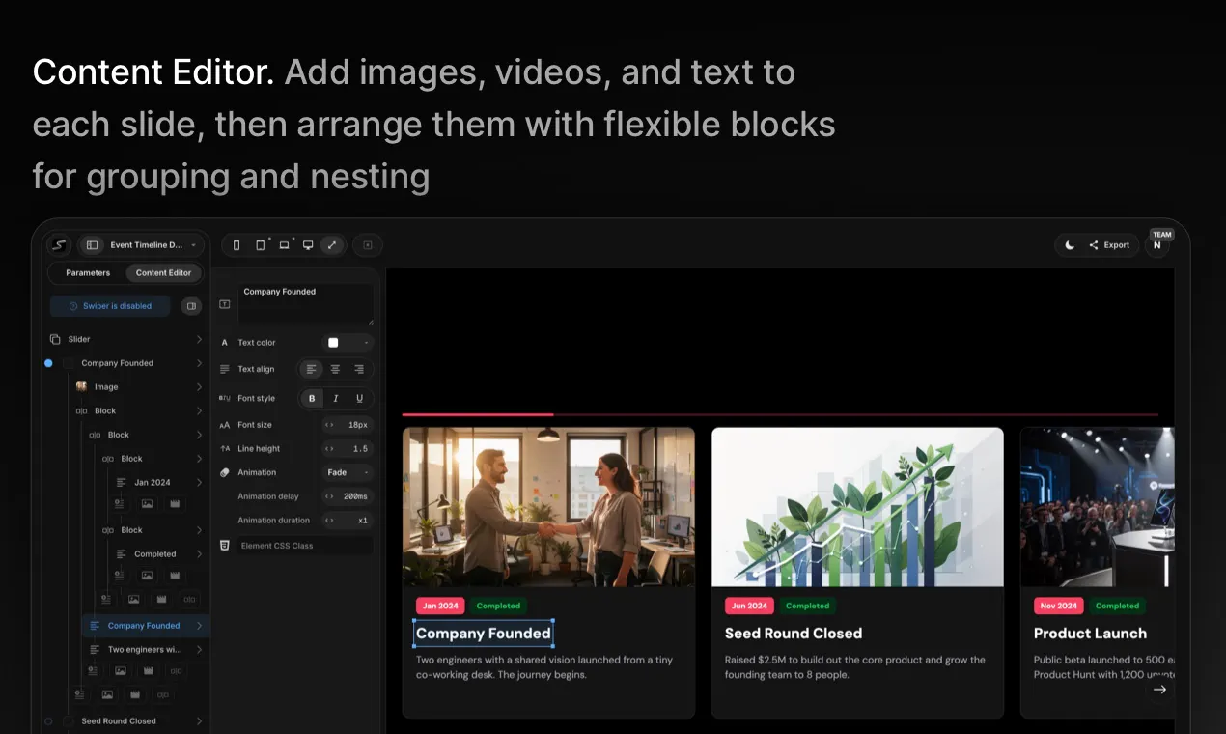This screenshot has width=1226, height=734.
Task: Set text align to left
Action: click(x=311, y=369)
